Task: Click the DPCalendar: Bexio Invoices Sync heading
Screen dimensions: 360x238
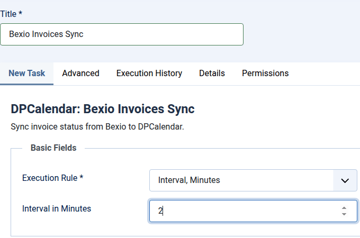Action: tap(103, 109)
